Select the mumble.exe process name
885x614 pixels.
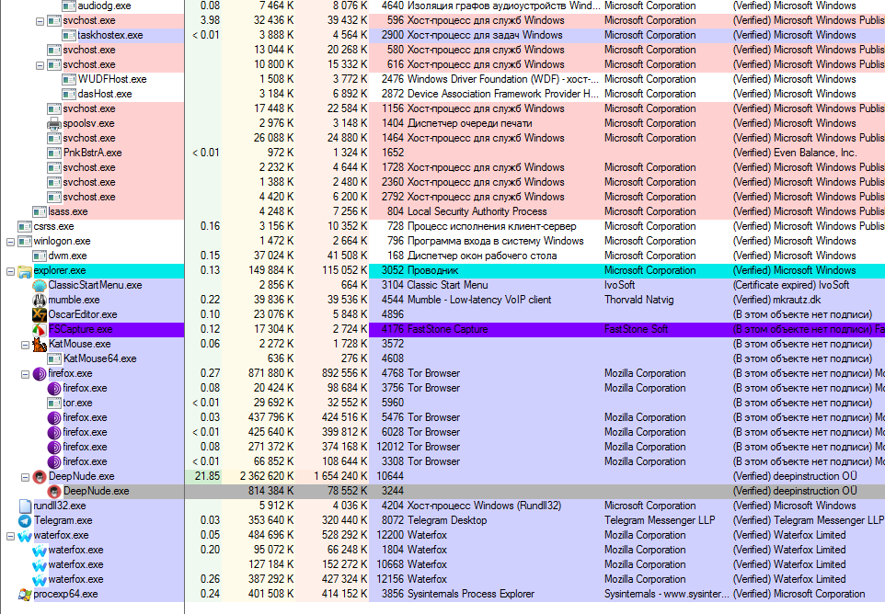[74, 300]
